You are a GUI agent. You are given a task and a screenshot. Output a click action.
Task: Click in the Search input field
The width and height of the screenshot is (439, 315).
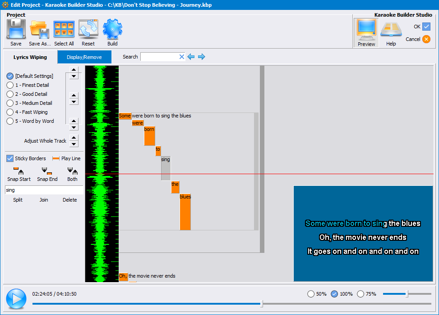point(160,57)
